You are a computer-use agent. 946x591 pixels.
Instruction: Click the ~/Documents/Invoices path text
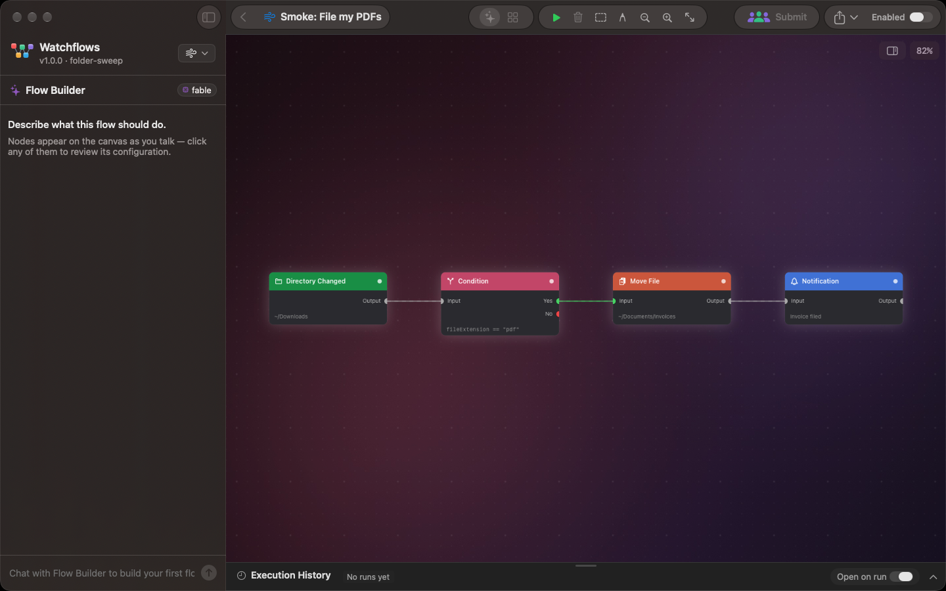click(x=647, y=317)
